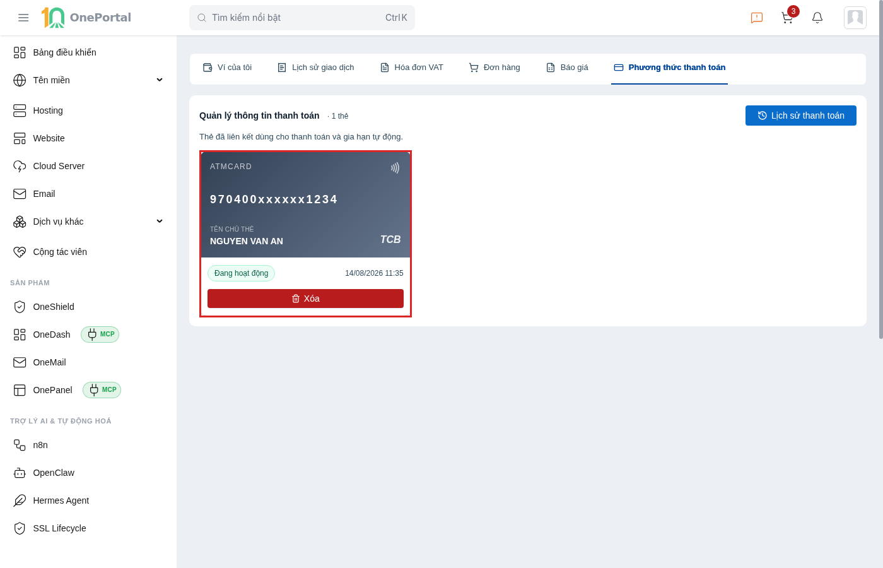Switch to the Ví của tôi tab
Image resolution: width=883 pixels, height=568 pixels.
pos(227,68)
